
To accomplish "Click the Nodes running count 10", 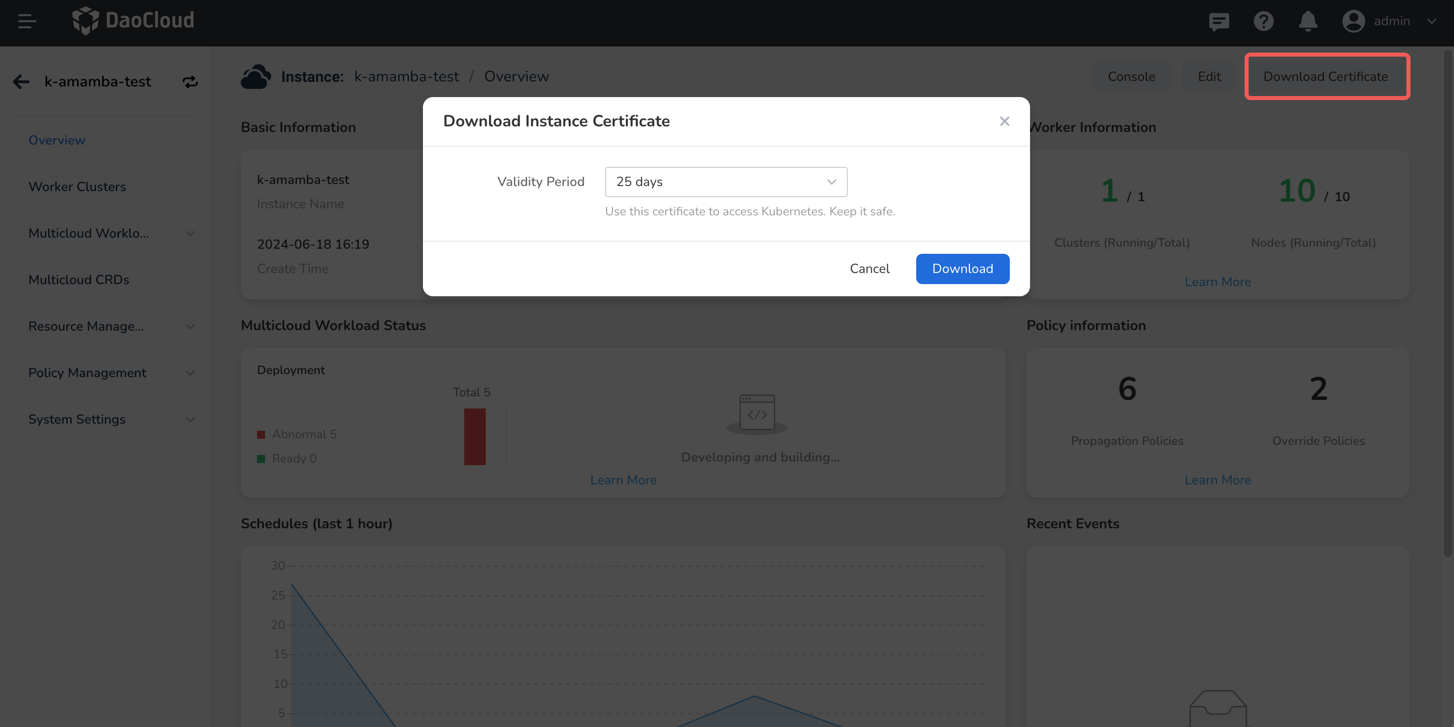I will click(1297, 191).
